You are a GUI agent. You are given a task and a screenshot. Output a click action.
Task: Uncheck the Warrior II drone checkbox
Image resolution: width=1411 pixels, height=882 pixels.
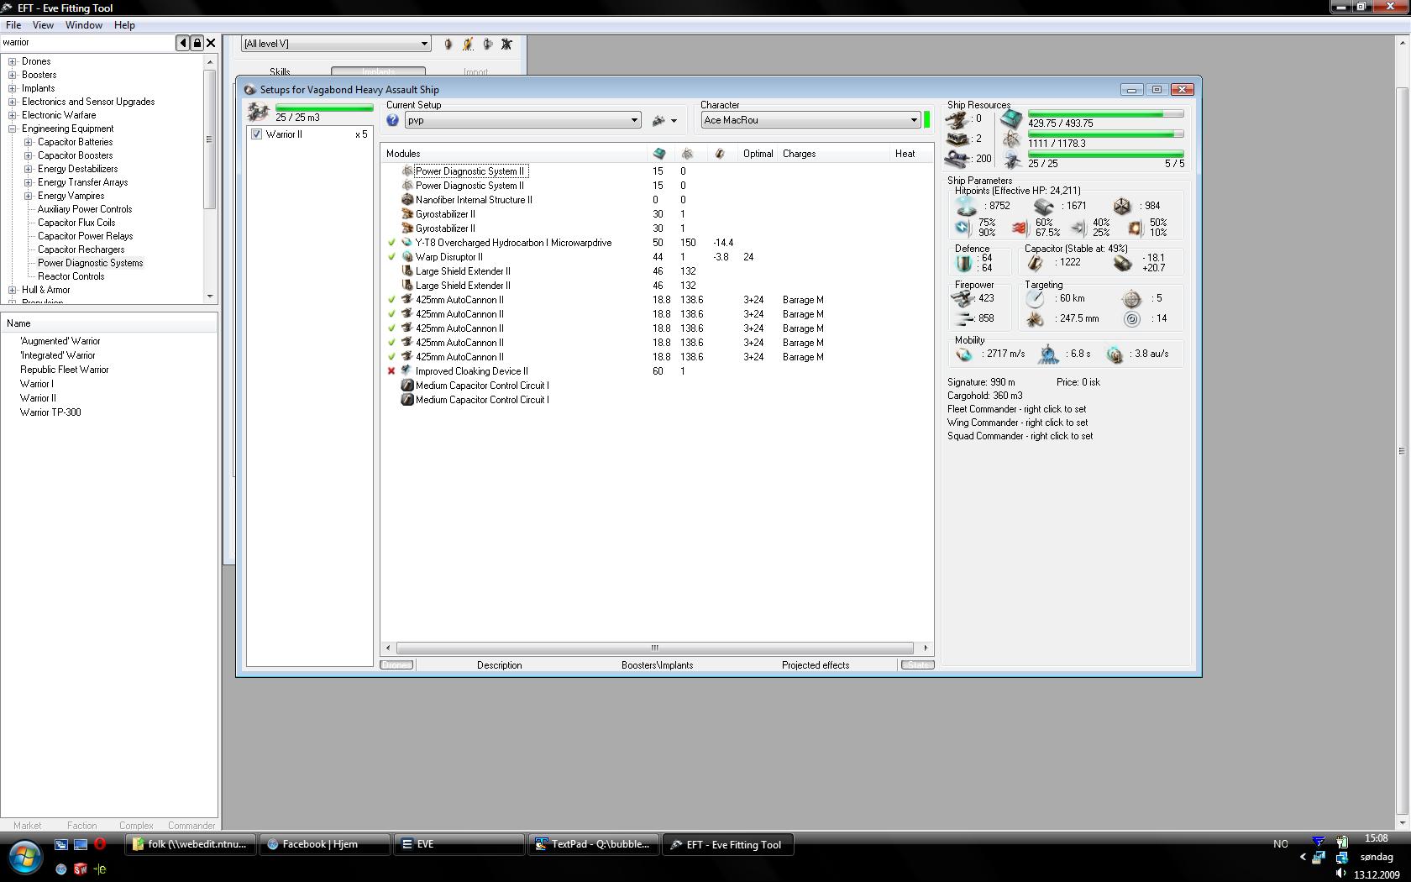[x=257, y=134]
